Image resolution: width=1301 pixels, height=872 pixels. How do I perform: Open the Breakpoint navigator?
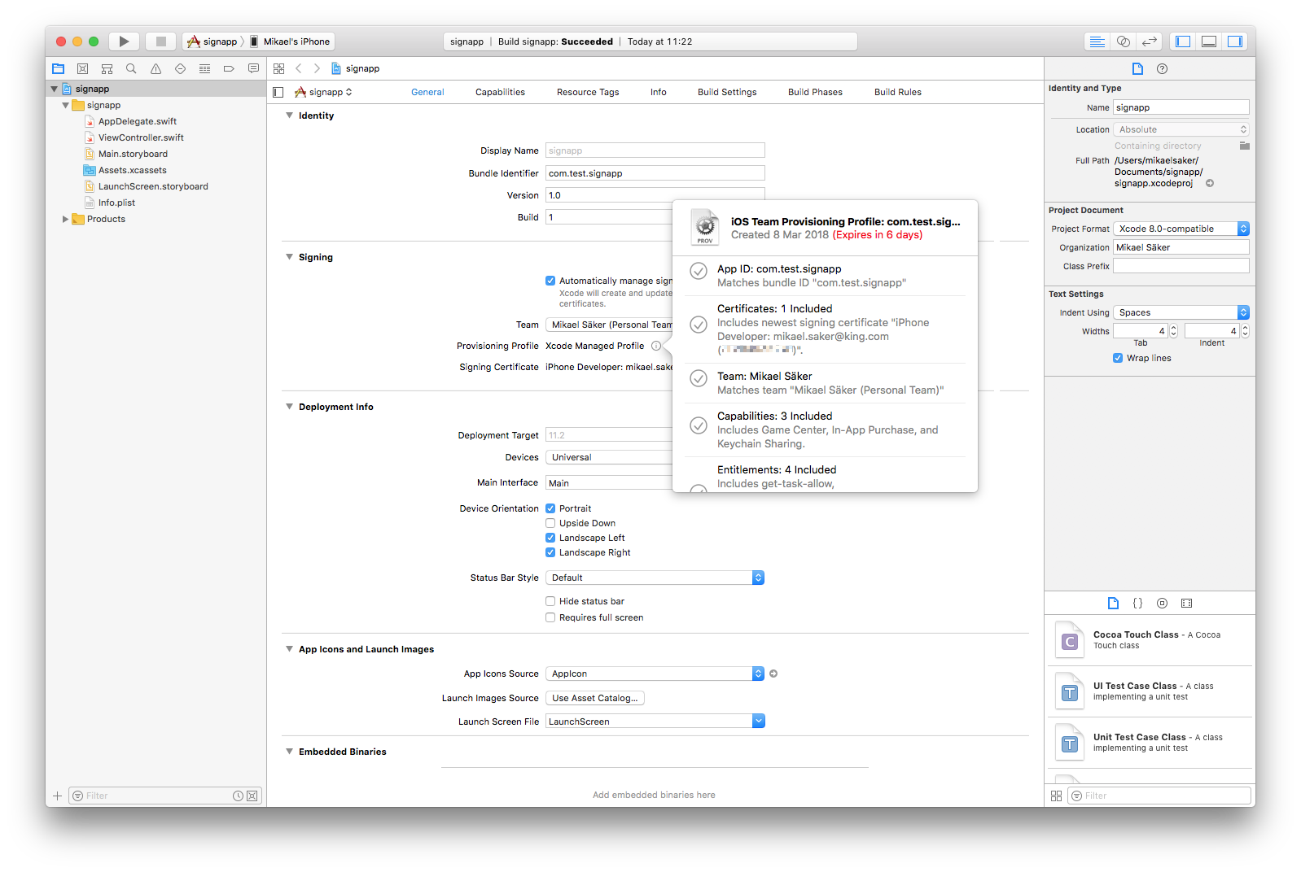(229, 69)
